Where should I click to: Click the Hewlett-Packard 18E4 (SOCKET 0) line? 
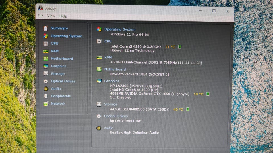pyautogui.click(x=140, y=74)
